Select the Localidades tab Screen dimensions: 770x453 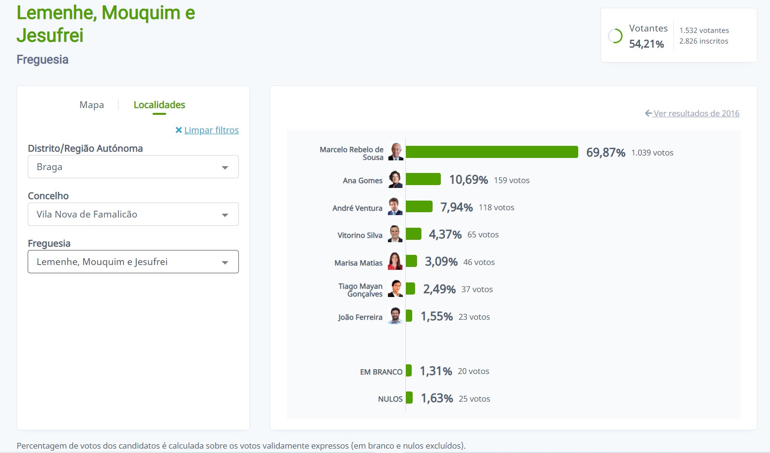[159, 105]
